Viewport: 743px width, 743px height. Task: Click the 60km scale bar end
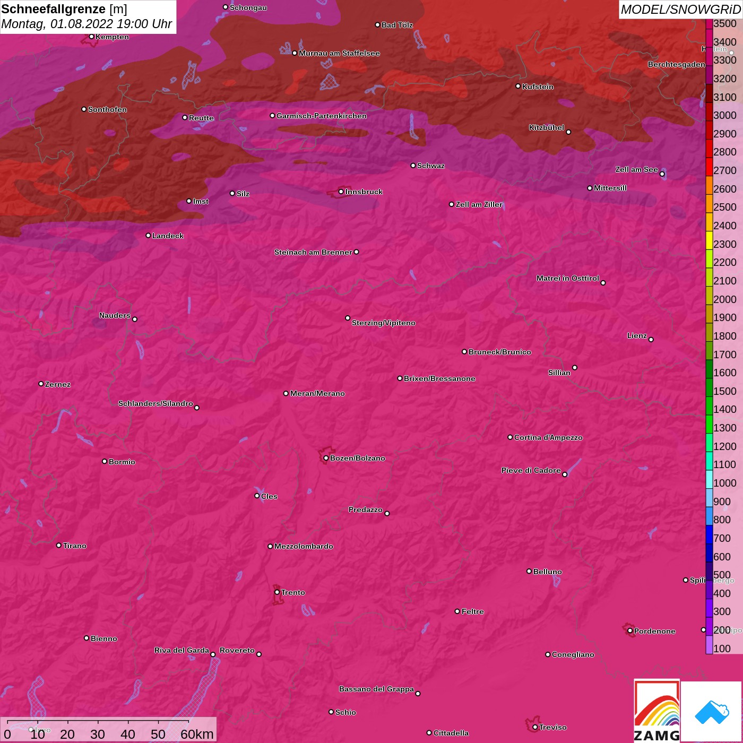188,722
